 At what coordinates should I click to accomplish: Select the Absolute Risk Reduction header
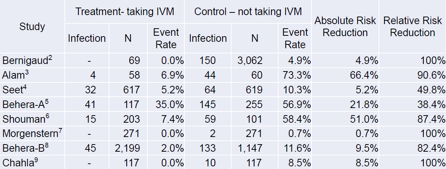[x=345, y=27]
